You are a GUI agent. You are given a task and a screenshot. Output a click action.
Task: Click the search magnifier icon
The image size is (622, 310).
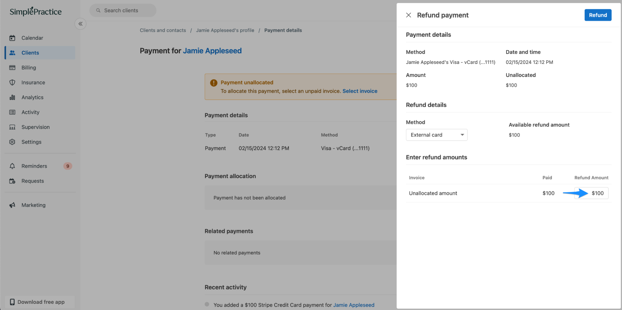[98, 11]
